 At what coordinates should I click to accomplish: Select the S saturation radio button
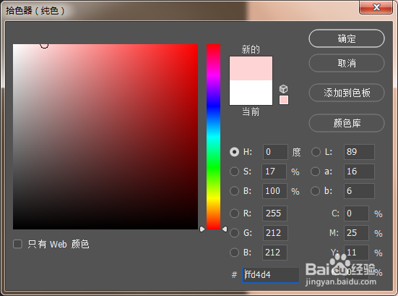234,172
